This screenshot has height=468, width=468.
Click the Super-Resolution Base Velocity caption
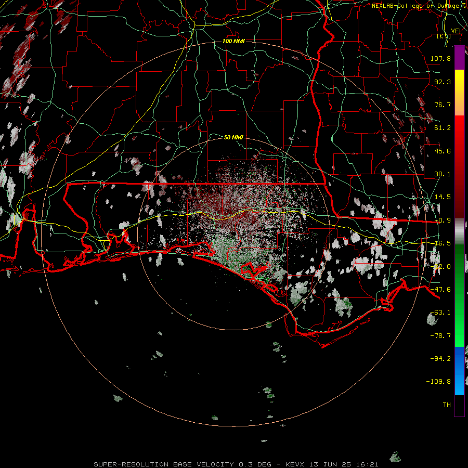236,464
